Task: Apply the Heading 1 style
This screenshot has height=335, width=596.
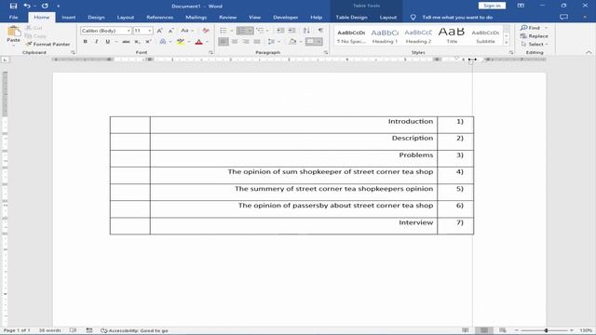Action: 385,36
